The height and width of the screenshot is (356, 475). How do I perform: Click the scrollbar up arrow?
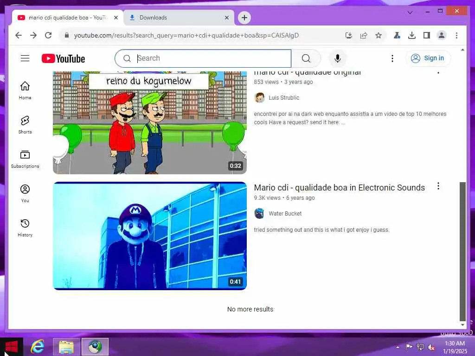[462, 50]
